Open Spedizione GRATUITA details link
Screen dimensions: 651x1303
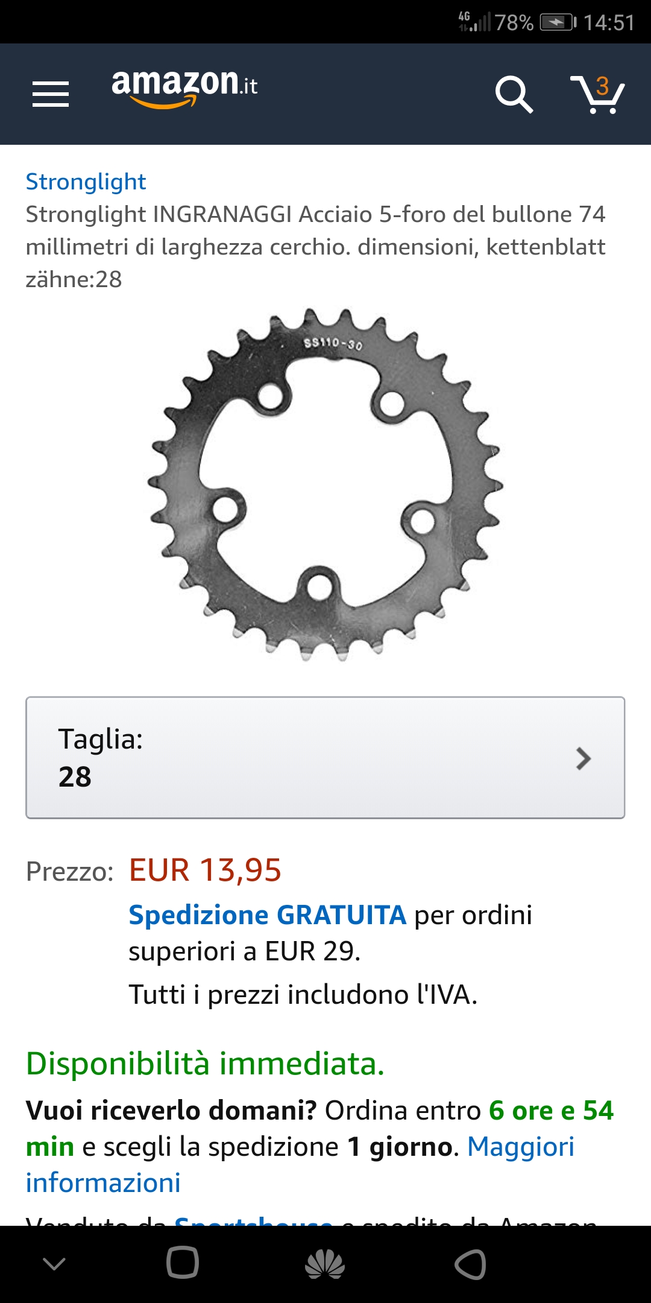[x=267, y=915]
